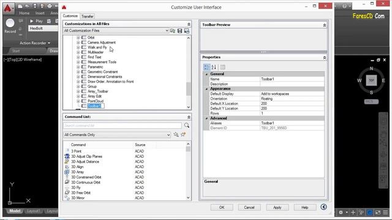
Task: Open the Home ribbon tab
Action: coord(24,13)
